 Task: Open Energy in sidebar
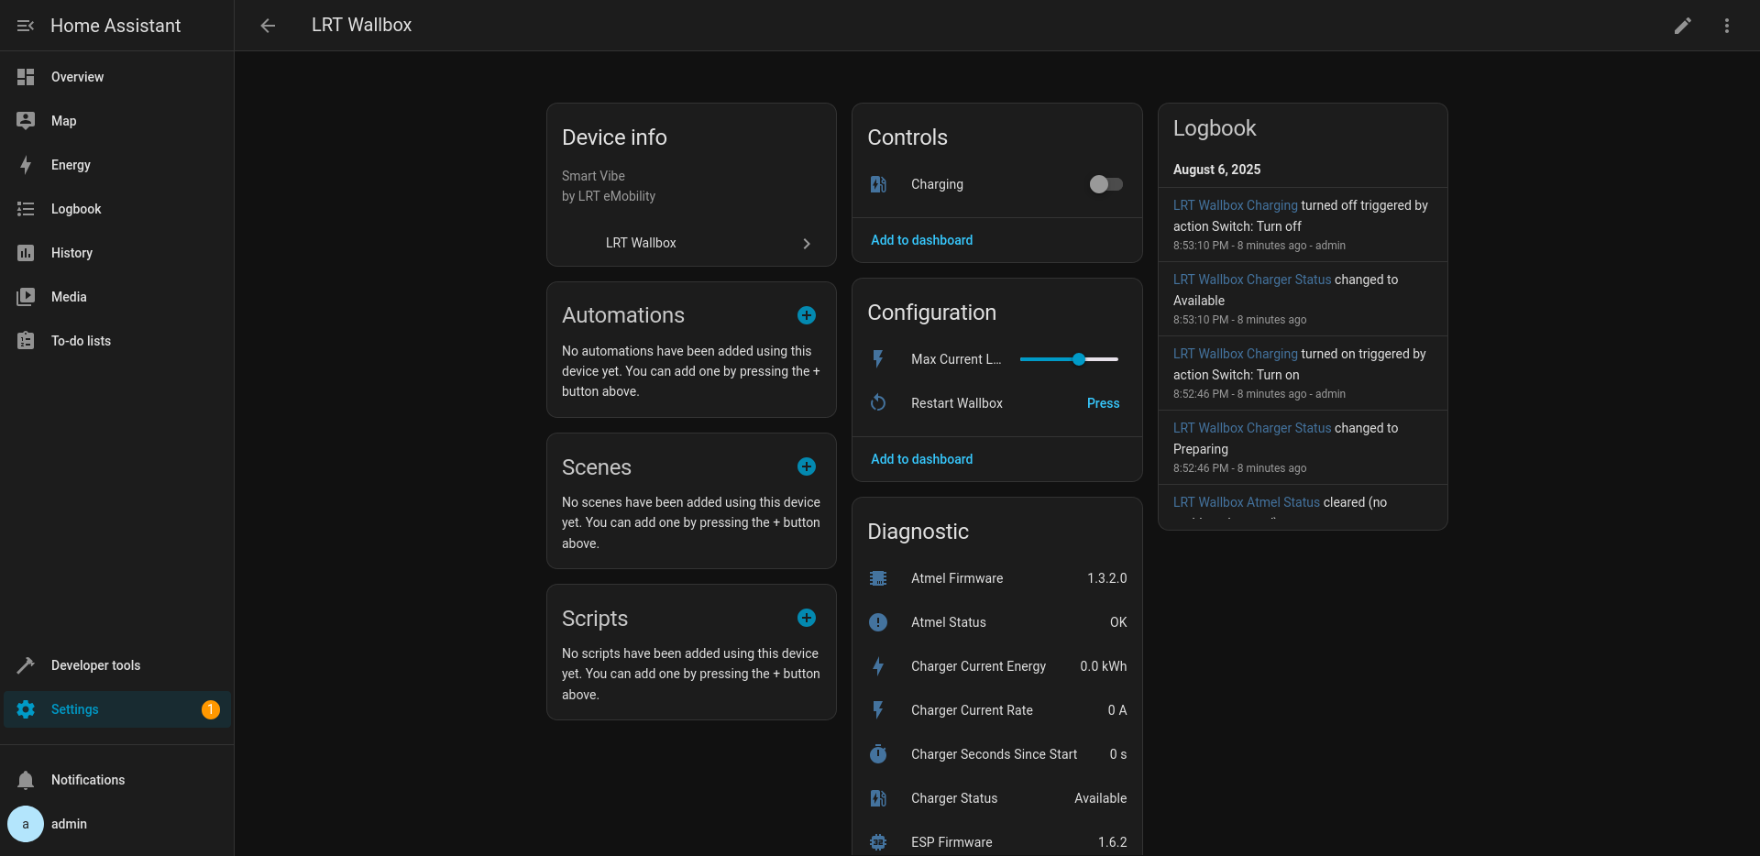71,165
